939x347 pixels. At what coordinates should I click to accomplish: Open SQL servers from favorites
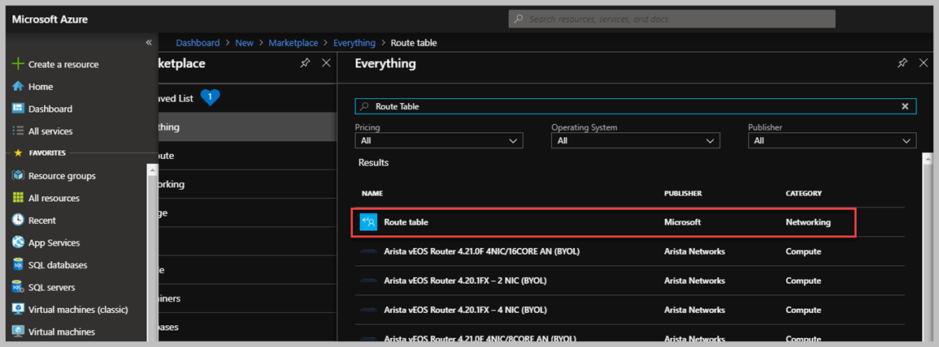(51, 287)
